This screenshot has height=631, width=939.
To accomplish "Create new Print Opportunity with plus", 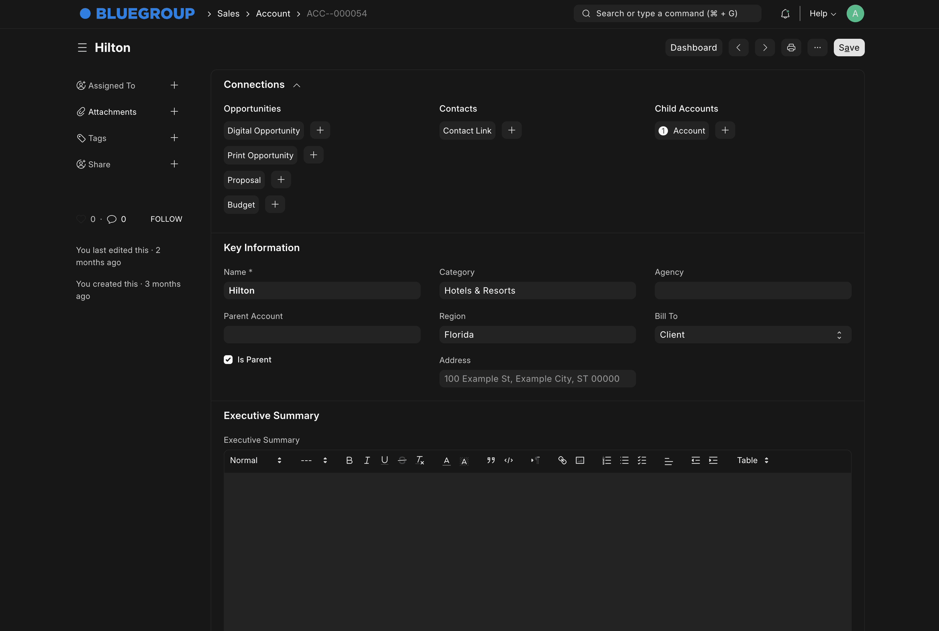I will tap(313, 155).
